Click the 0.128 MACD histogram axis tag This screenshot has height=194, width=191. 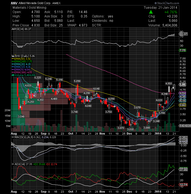tap(183, 143)
